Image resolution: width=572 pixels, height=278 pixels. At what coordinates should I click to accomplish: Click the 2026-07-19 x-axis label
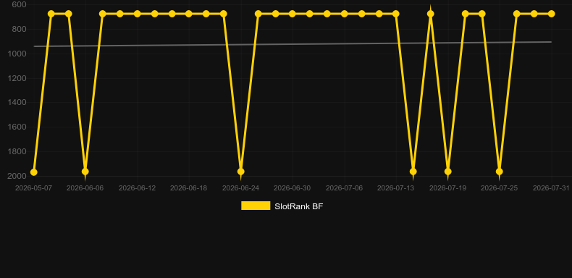tap(448, 188)
